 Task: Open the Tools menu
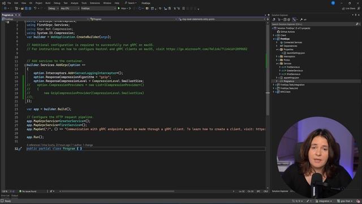point(84,3)
